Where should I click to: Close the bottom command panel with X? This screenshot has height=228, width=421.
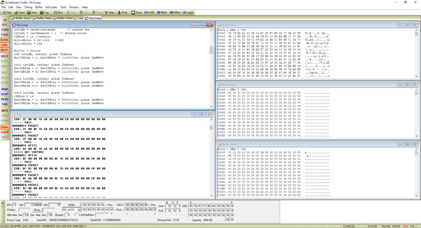(x=3, y=203)
